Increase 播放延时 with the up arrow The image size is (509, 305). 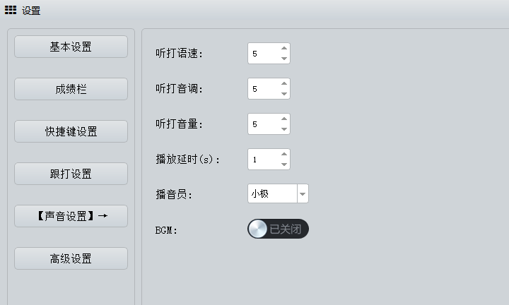coord(283,155)
